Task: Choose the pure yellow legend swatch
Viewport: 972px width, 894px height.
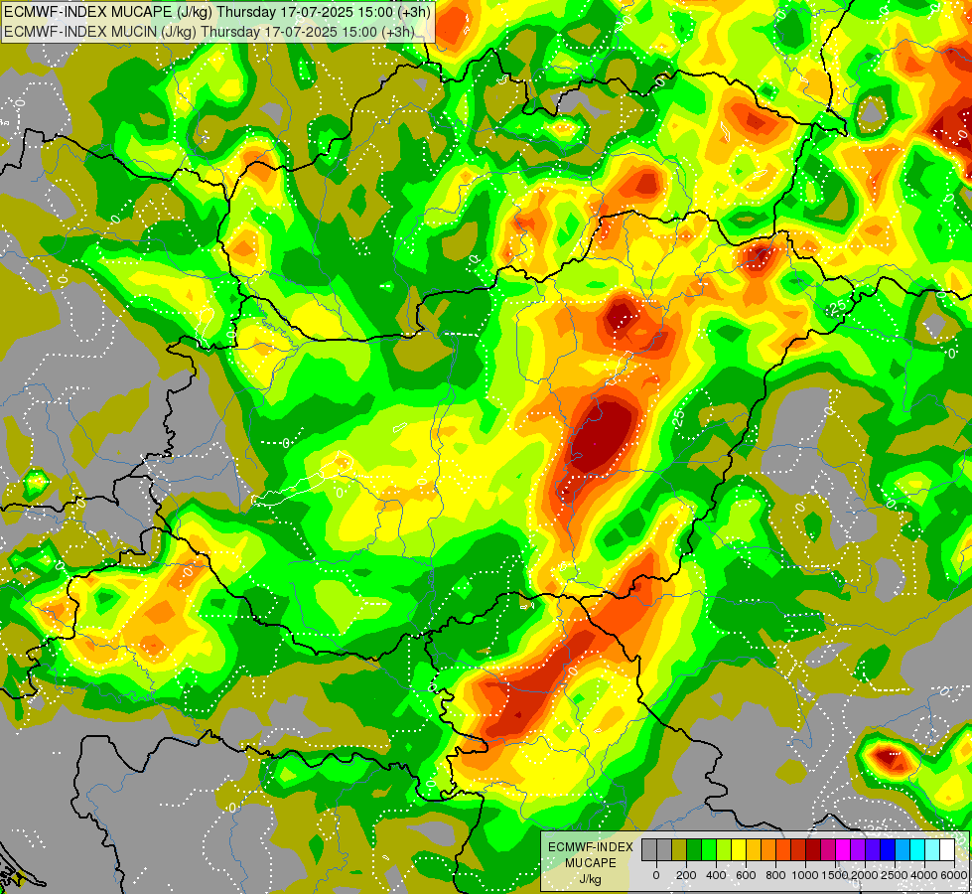Action: tap(739, 849)
